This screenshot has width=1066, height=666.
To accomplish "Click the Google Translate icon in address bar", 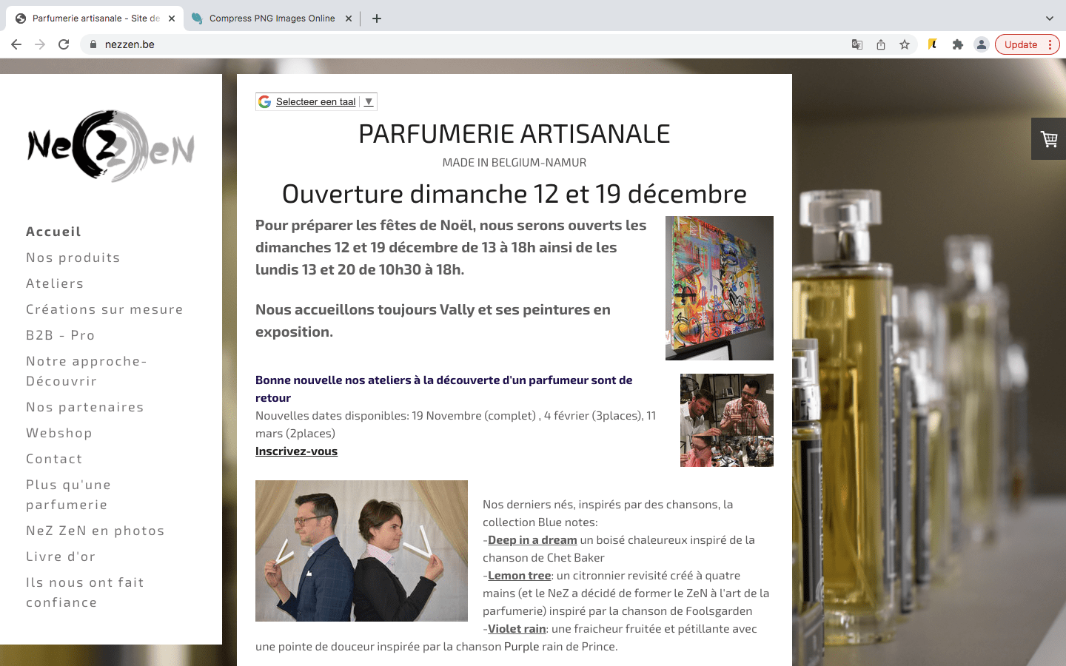I will click(857, 44).
